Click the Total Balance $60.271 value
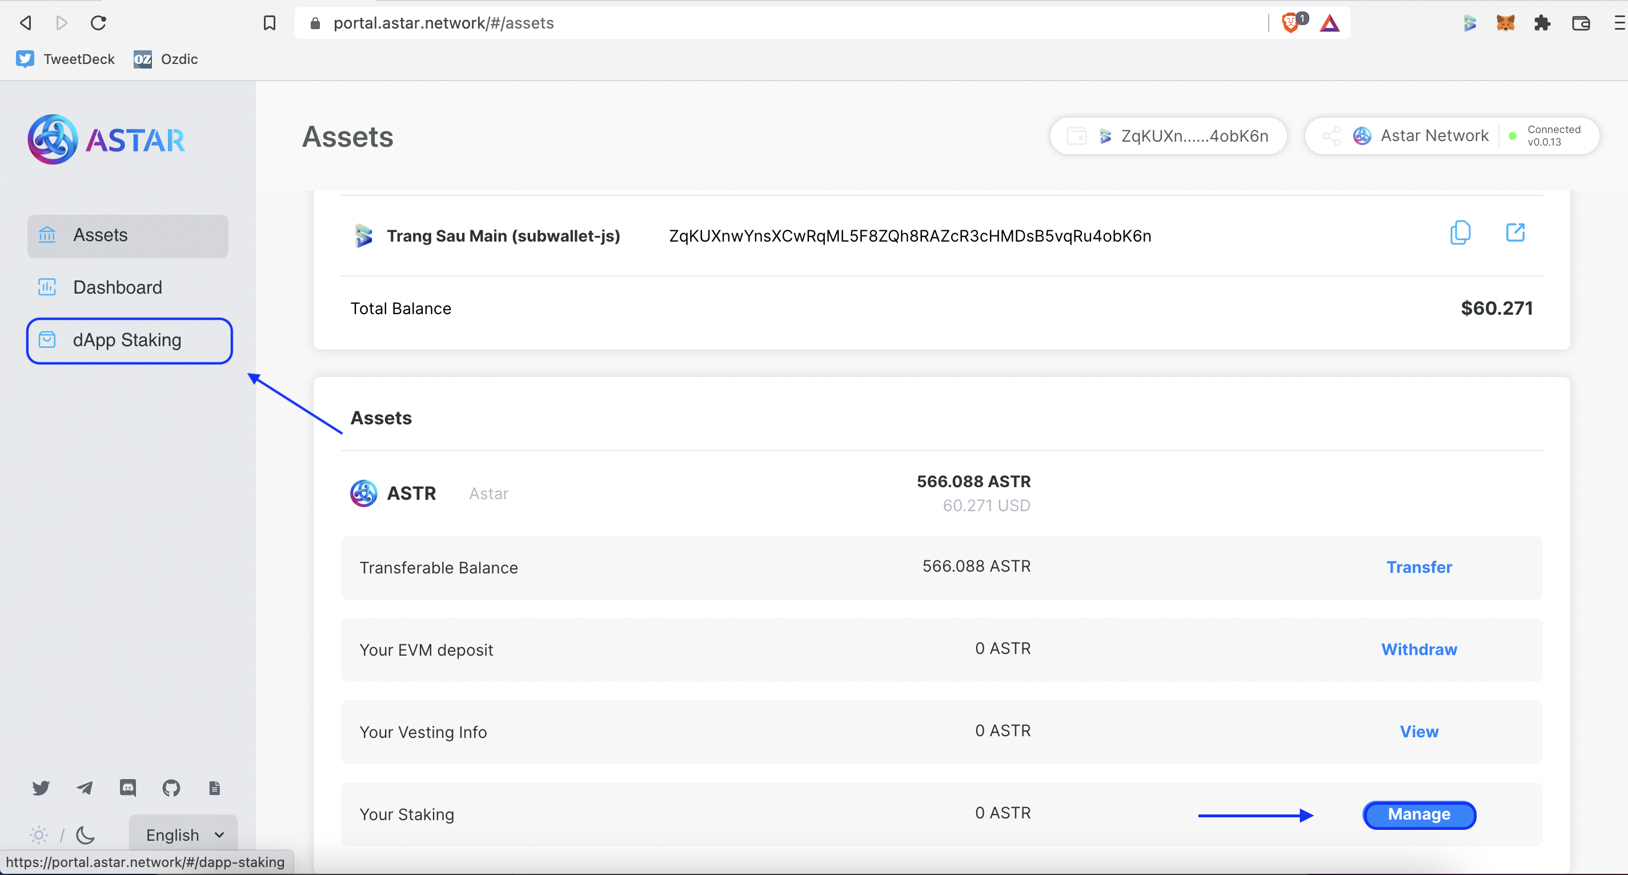This screenshot has width=1628, height=875. click(x=1497, y=308)
